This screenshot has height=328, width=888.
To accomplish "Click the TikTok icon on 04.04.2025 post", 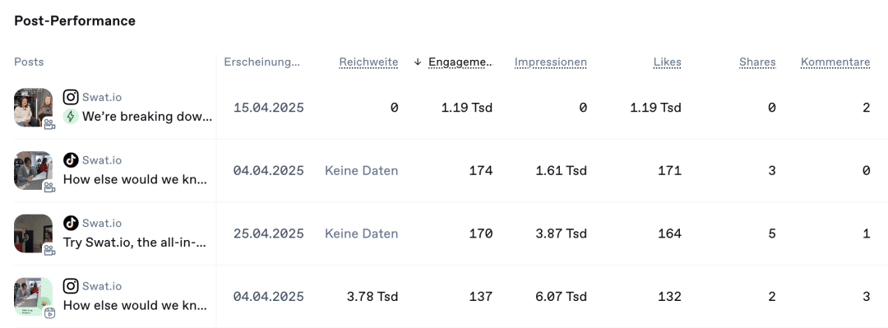I will coord(70,160).
